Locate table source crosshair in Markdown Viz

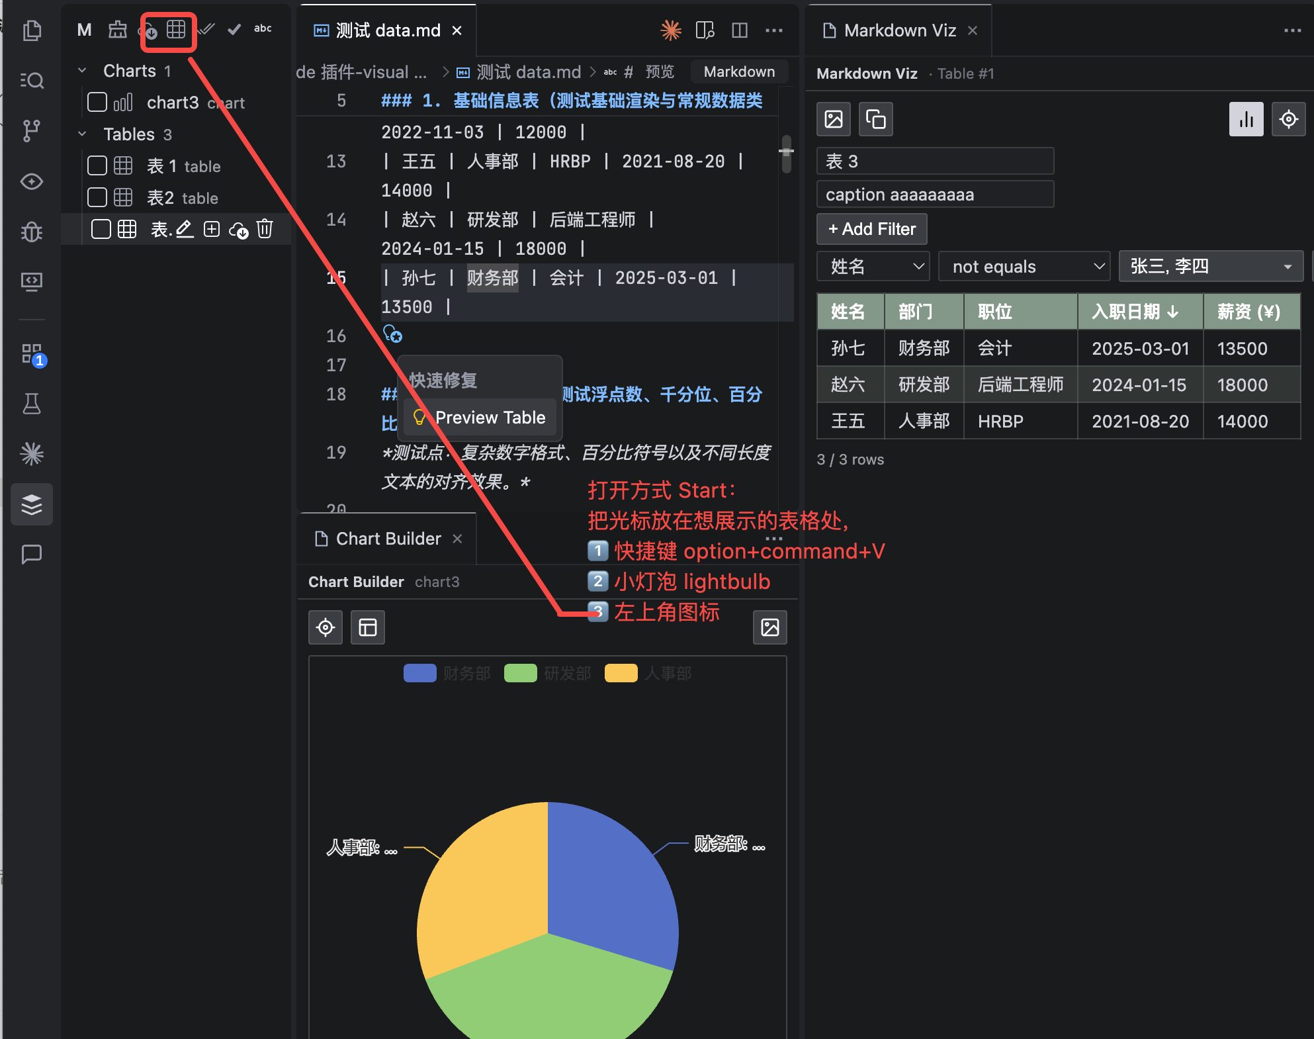click(1289, 119)
